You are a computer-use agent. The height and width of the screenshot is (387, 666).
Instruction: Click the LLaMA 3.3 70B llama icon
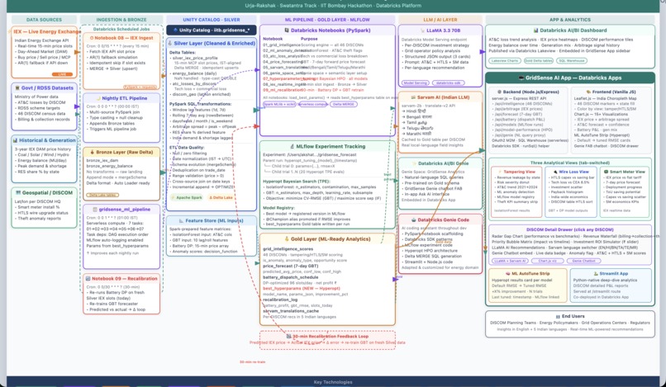pyautogui.click(x=422, y=31)
